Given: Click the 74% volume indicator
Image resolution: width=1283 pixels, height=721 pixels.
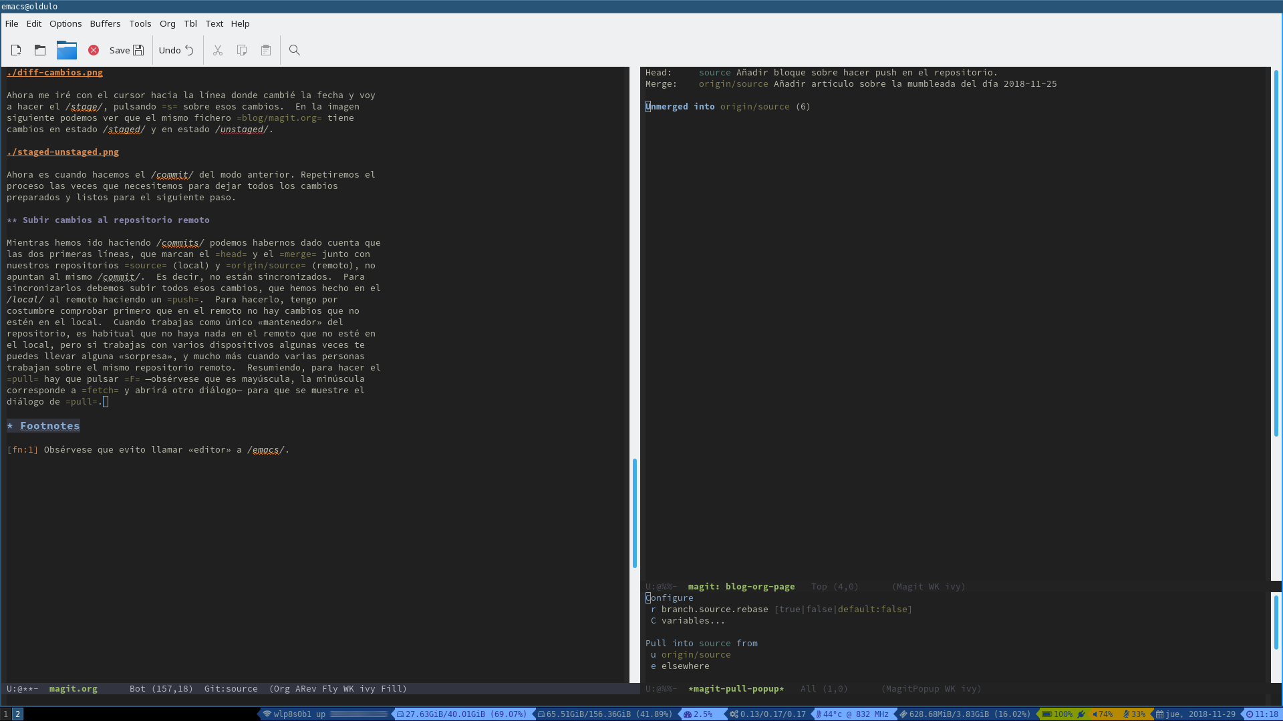Looking at the screenshot, I should point(1103,714).
